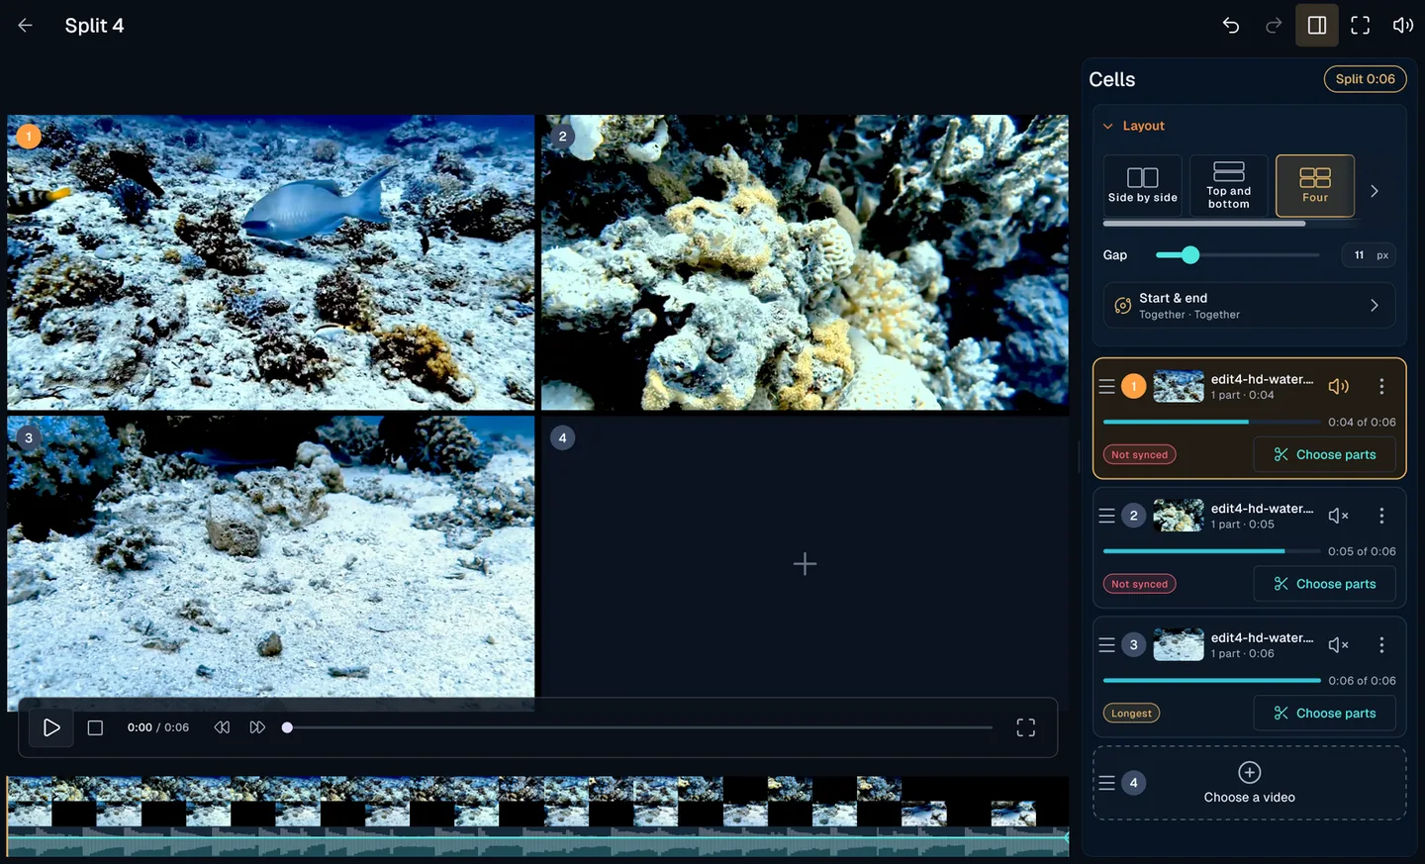The image size is (1425, 864).
Task: Select the Side by side layout
Action: (x=1143, y=186)
